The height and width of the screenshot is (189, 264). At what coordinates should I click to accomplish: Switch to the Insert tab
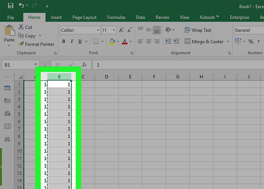(x=56, y=17)
